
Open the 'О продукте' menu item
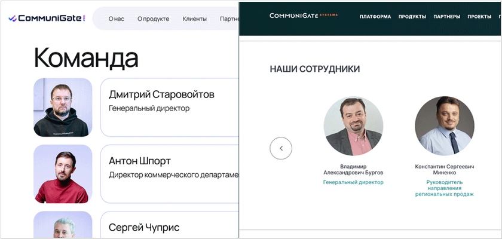click(154, 19)
